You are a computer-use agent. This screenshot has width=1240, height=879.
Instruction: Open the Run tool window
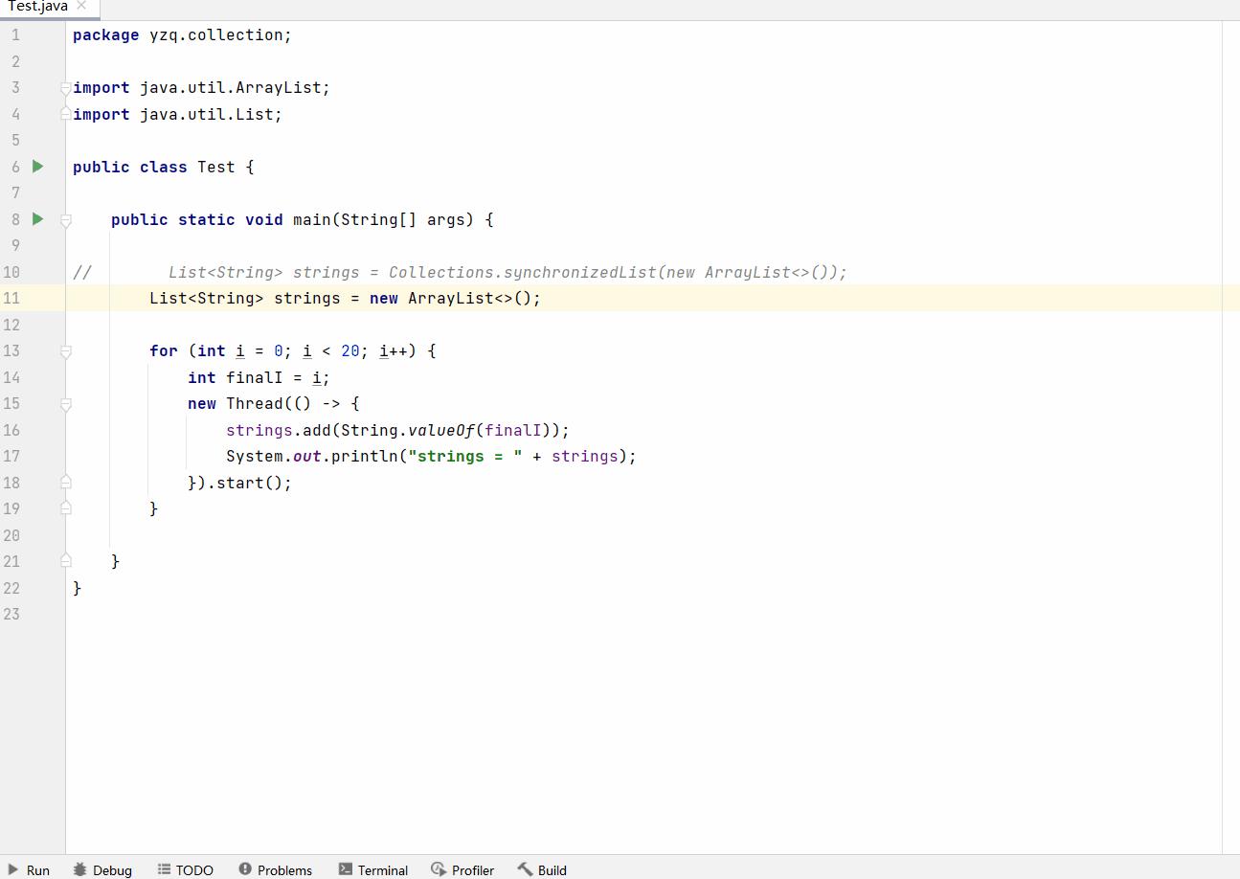(29, 869)
